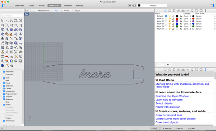This screenshot has width=216, height=131.
Task: Select the arrow pointer tool
Action: click(x=2, y=20)
